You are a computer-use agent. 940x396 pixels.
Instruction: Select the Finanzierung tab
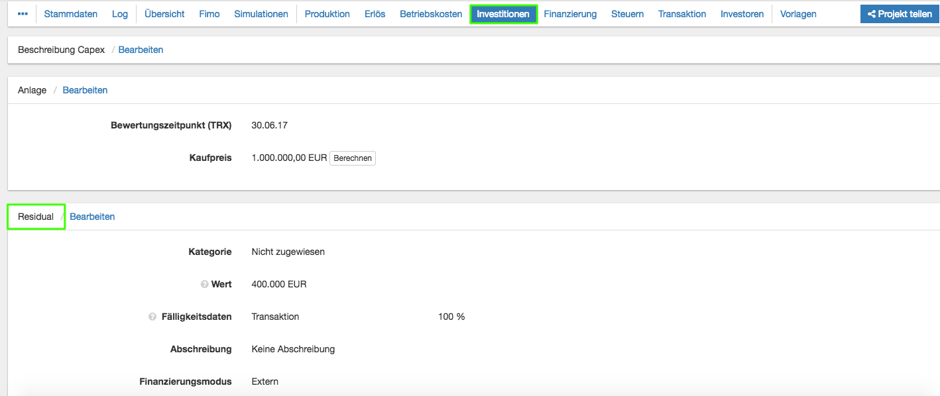(570, 14)
